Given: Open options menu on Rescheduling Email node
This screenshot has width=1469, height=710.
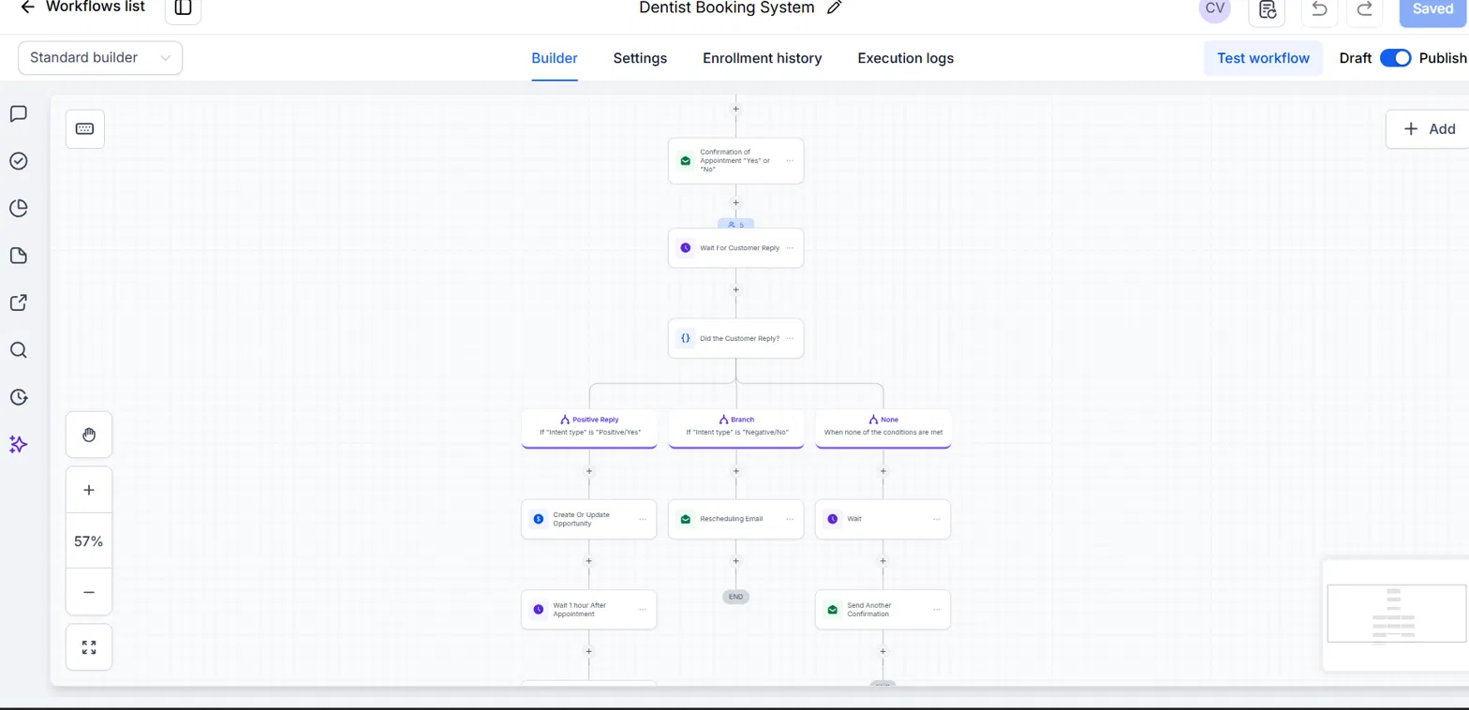Looking at the screenshot, I should 790,519.
